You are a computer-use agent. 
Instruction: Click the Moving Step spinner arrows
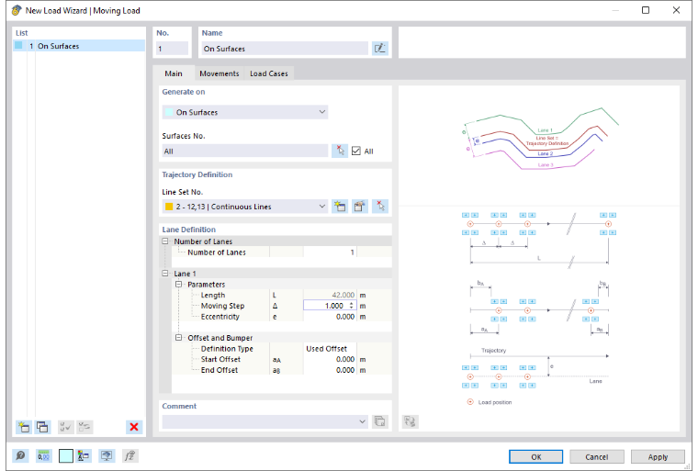pos(351,306)
